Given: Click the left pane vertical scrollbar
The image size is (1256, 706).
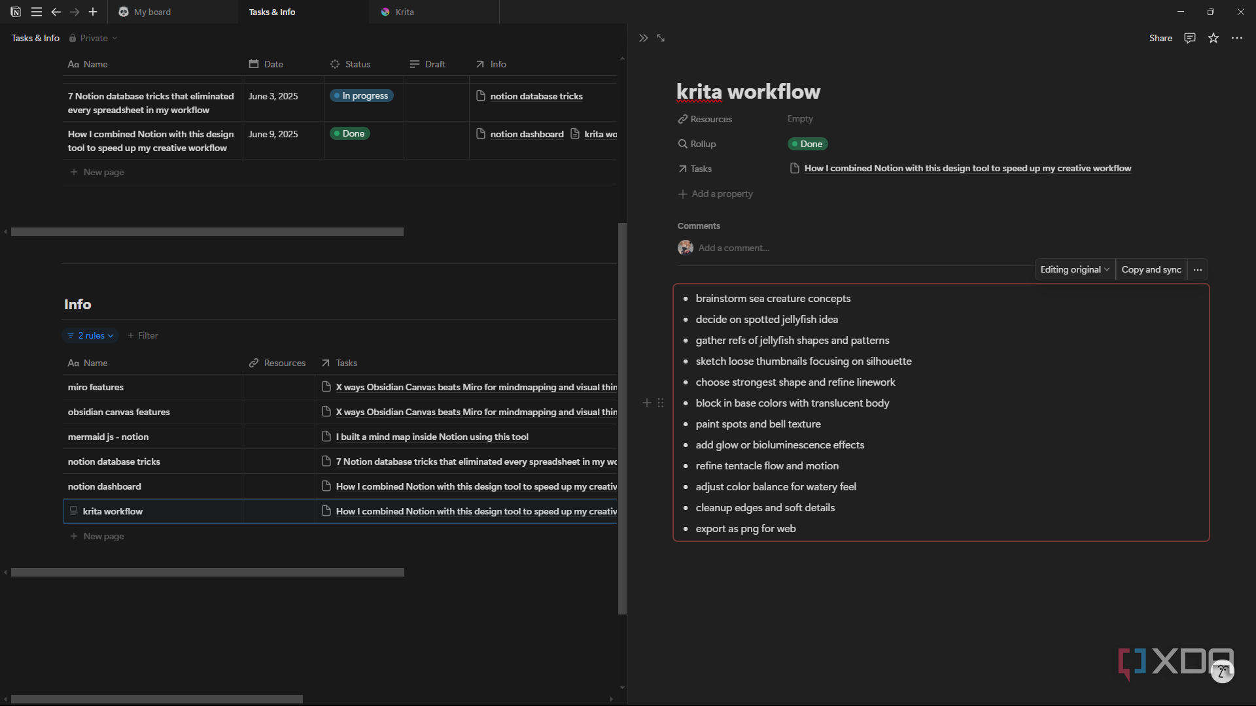Looking at the screenshot, I should 623,418.
